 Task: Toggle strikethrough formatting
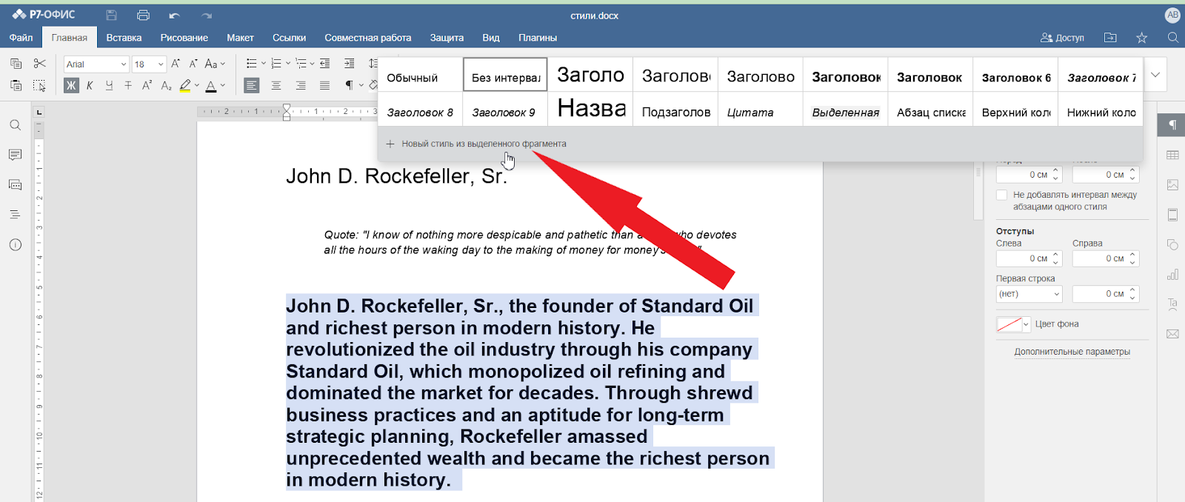point(128,86)
